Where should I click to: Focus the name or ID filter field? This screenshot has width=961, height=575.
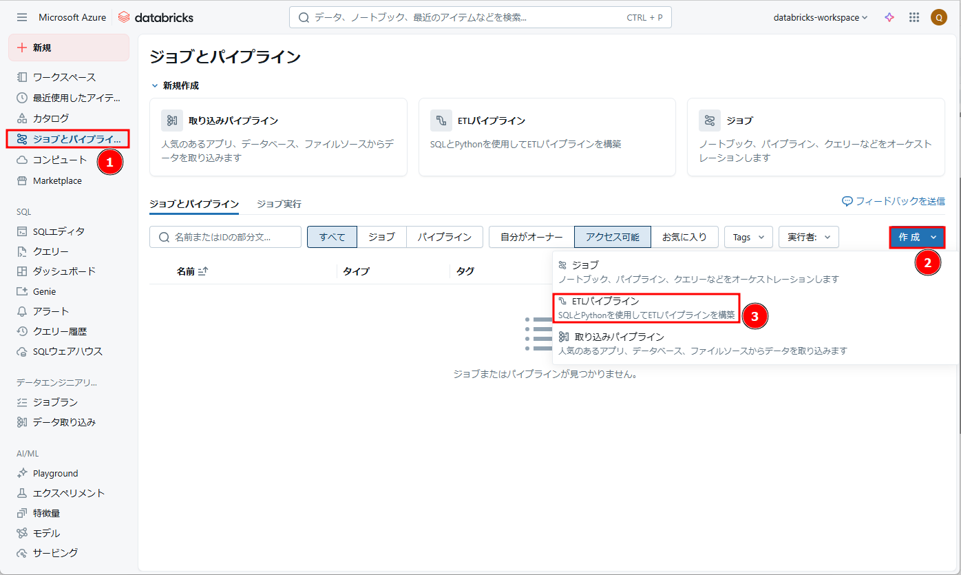click(225, 237)
